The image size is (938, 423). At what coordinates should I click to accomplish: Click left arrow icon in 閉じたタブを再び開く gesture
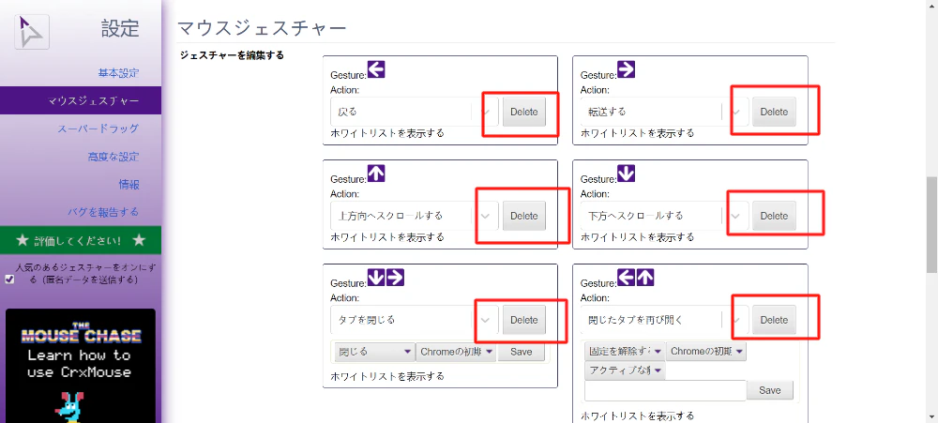626,278
